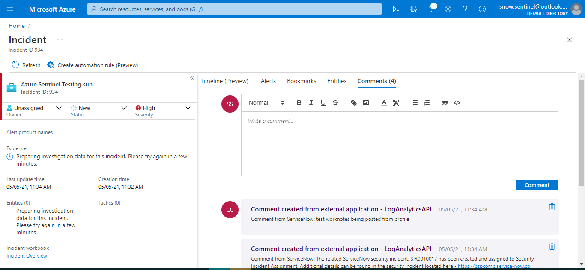Screen dimensions: 585x270
Task: Click in the Write a comment field
Action: pyautogui.click(x=400, y=144)
